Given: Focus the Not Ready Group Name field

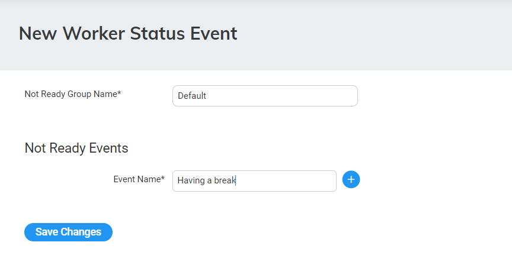Looking at the screenshot, I should pos(265,96).
